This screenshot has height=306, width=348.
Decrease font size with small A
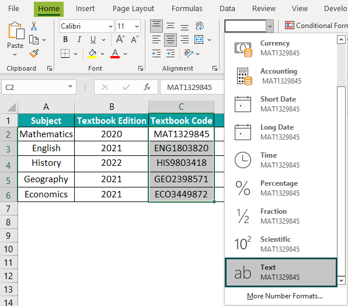135,40
